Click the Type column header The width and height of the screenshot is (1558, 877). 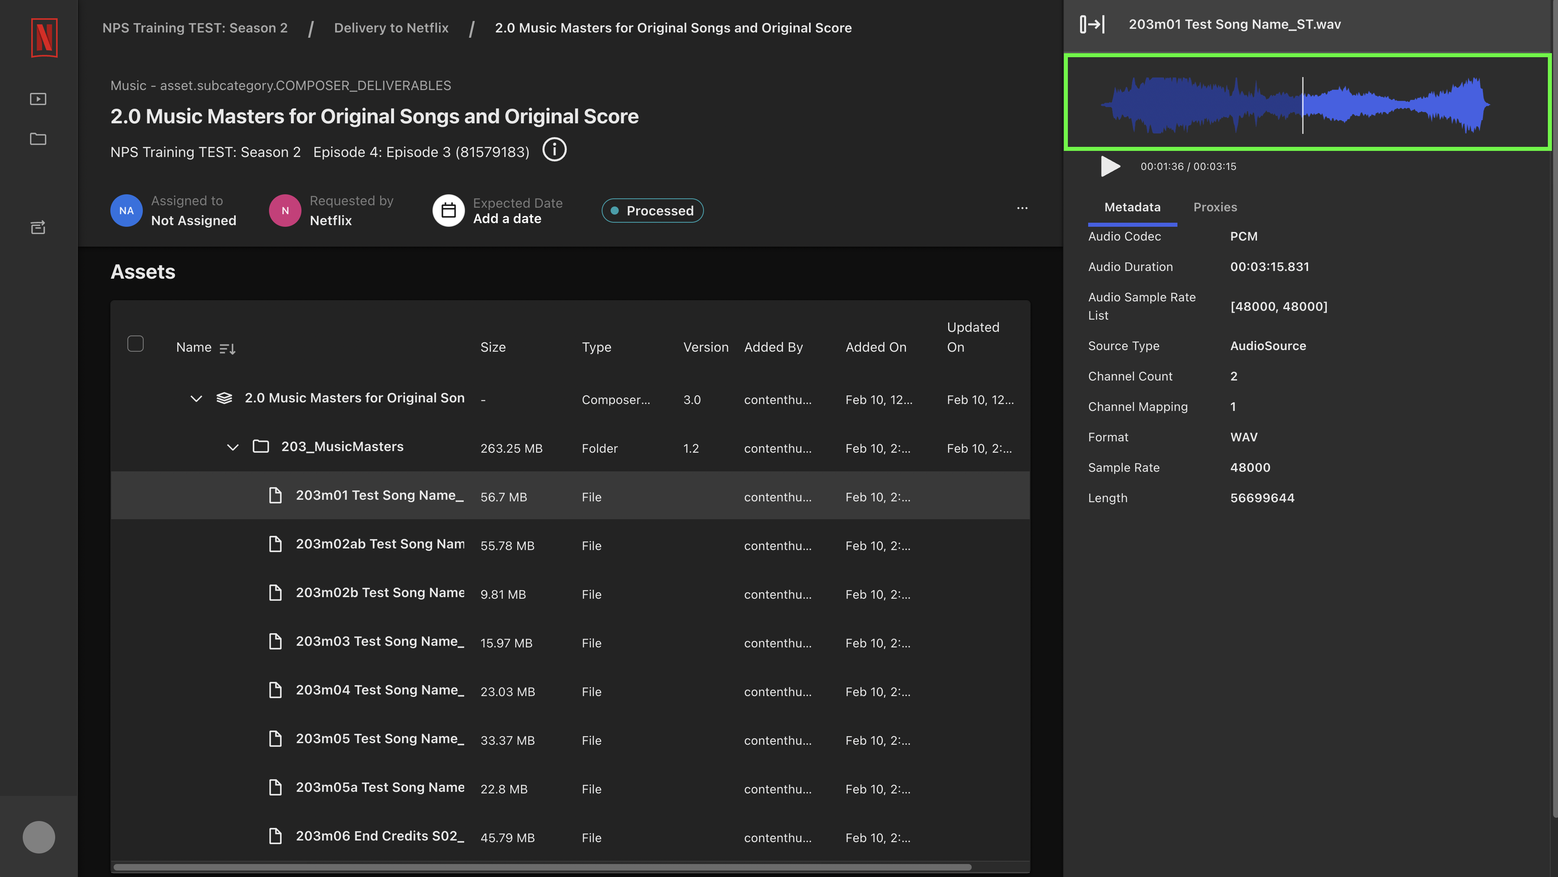click(x=596, y=347)
